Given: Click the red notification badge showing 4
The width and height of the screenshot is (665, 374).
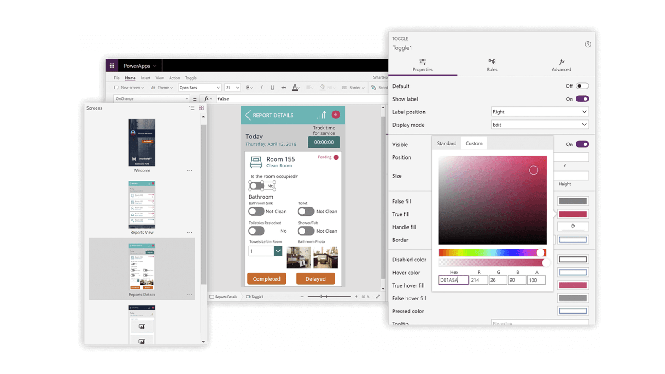Looking at the screenshot, I should click(335, 114).
